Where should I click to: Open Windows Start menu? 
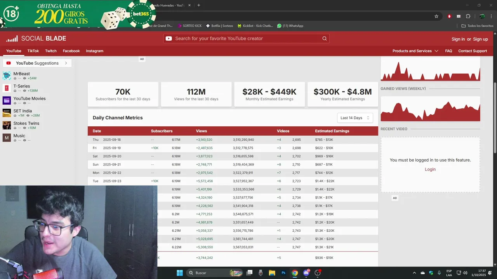coord(180,273)
